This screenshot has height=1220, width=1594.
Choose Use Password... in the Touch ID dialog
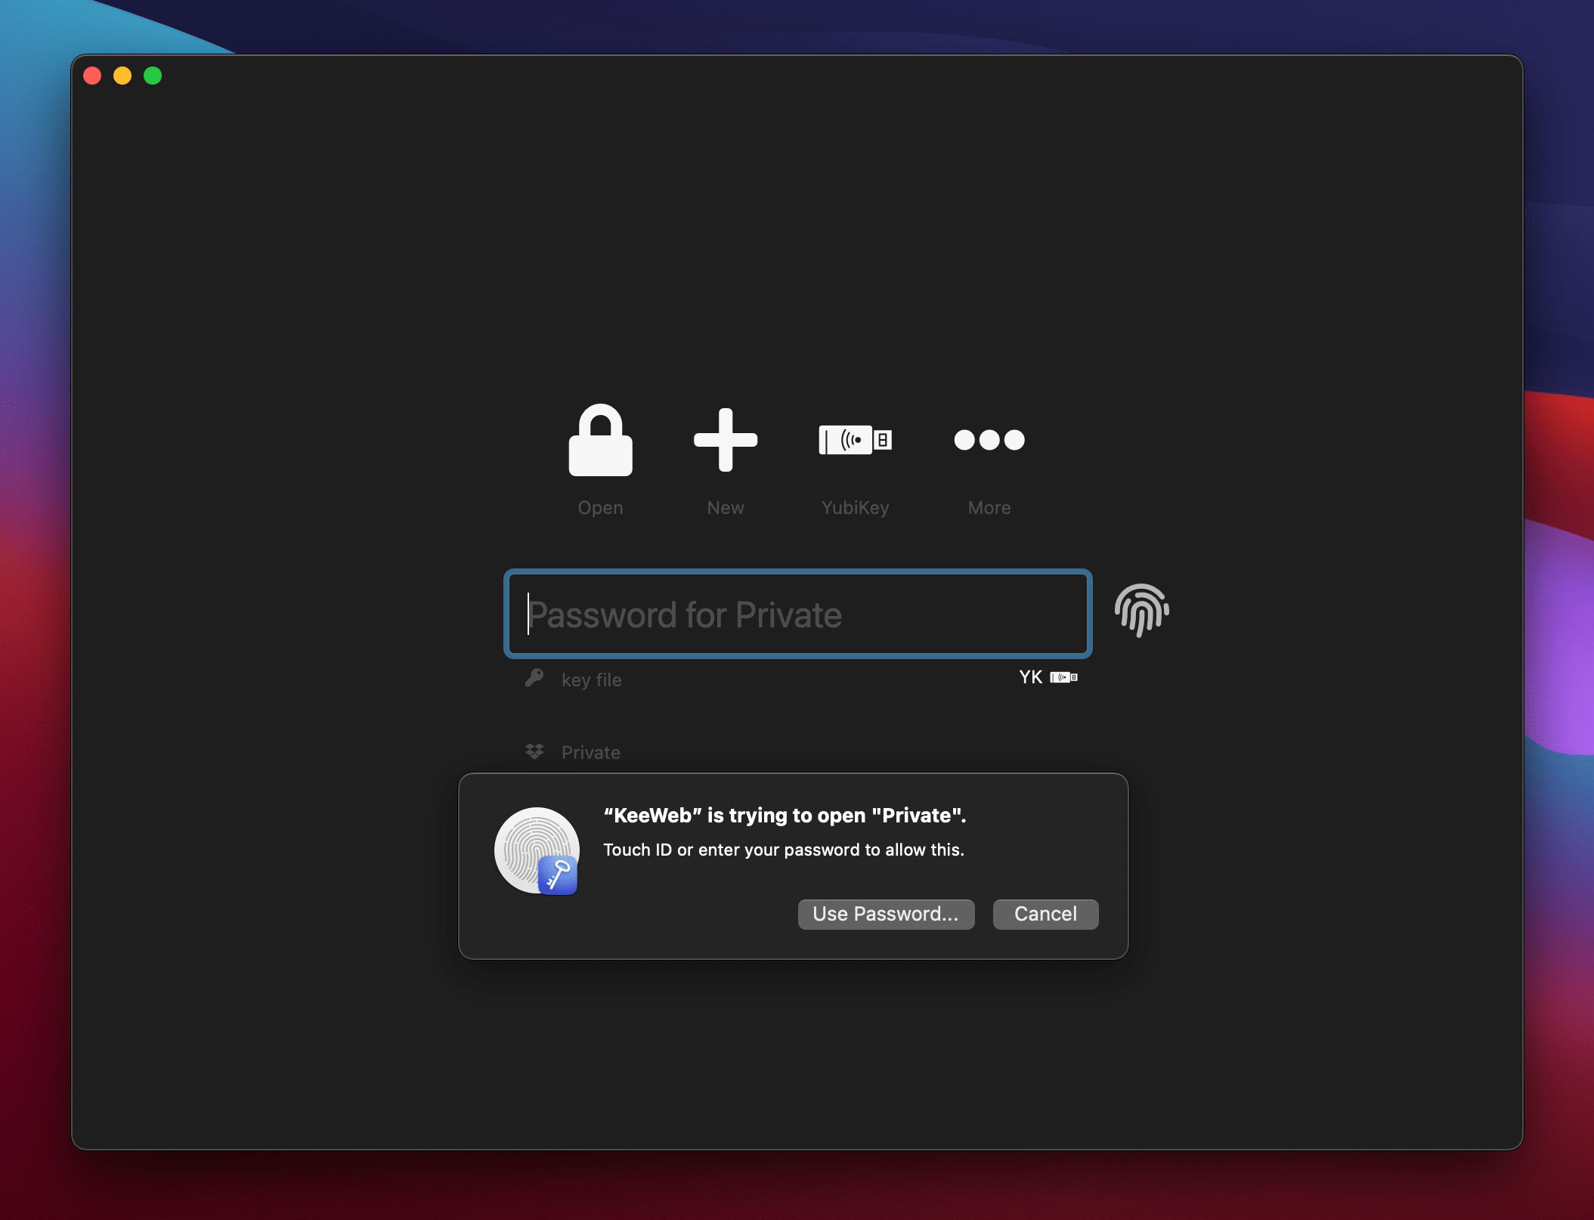click(x=886, y=914)
